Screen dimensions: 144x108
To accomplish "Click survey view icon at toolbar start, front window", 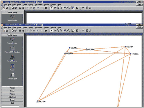I will 4,31.
